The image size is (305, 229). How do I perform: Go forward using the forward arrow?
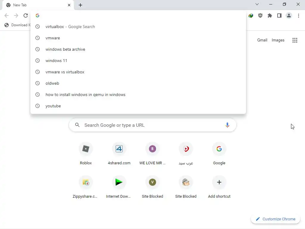(16, 16)
